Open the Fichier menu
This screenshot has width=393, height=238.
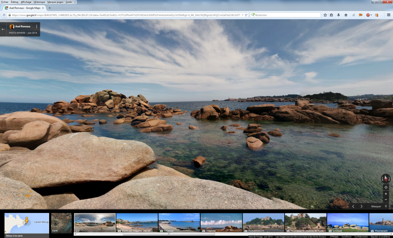click(5, 2)
